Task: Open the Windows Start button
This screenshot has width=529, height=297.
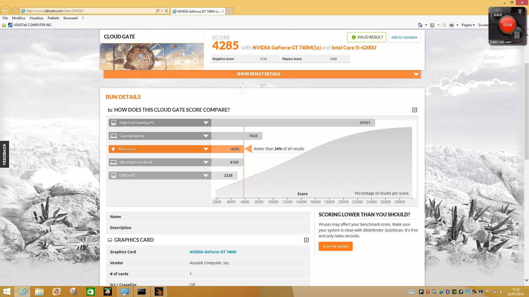Action: (7, 291)
